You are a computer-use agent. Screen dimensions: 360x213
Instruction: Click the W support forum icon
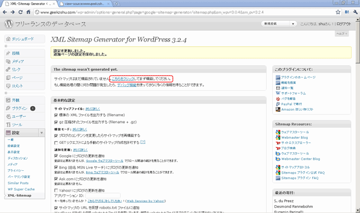pyautogui.click(x=278, y=93)
